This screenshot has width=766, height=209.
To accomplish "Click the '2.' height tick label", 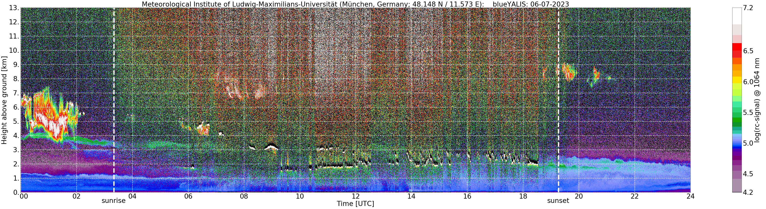I will 16,164.
